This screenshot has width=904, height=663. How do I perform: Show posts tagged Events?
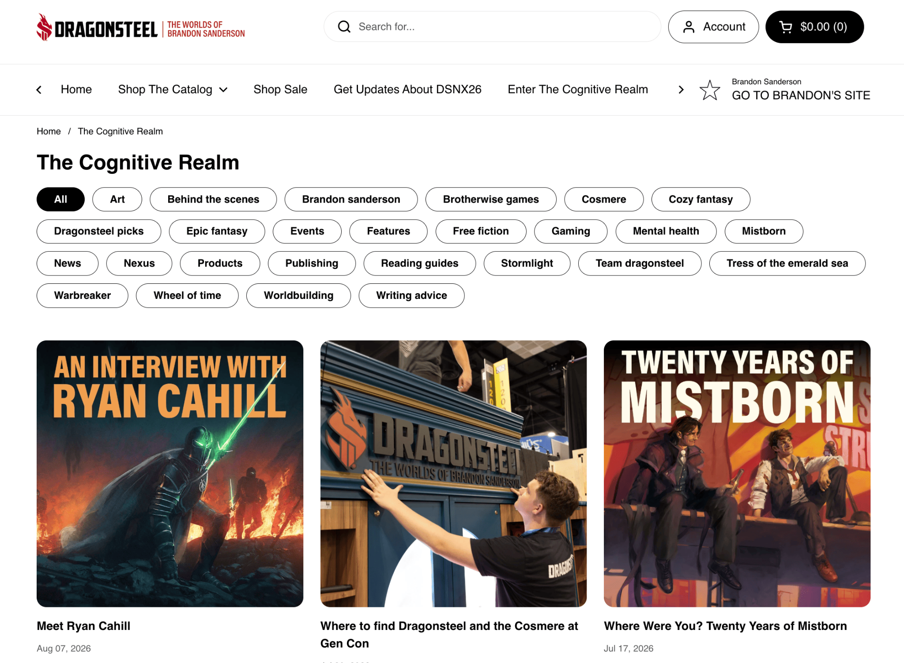pos(307,231)
